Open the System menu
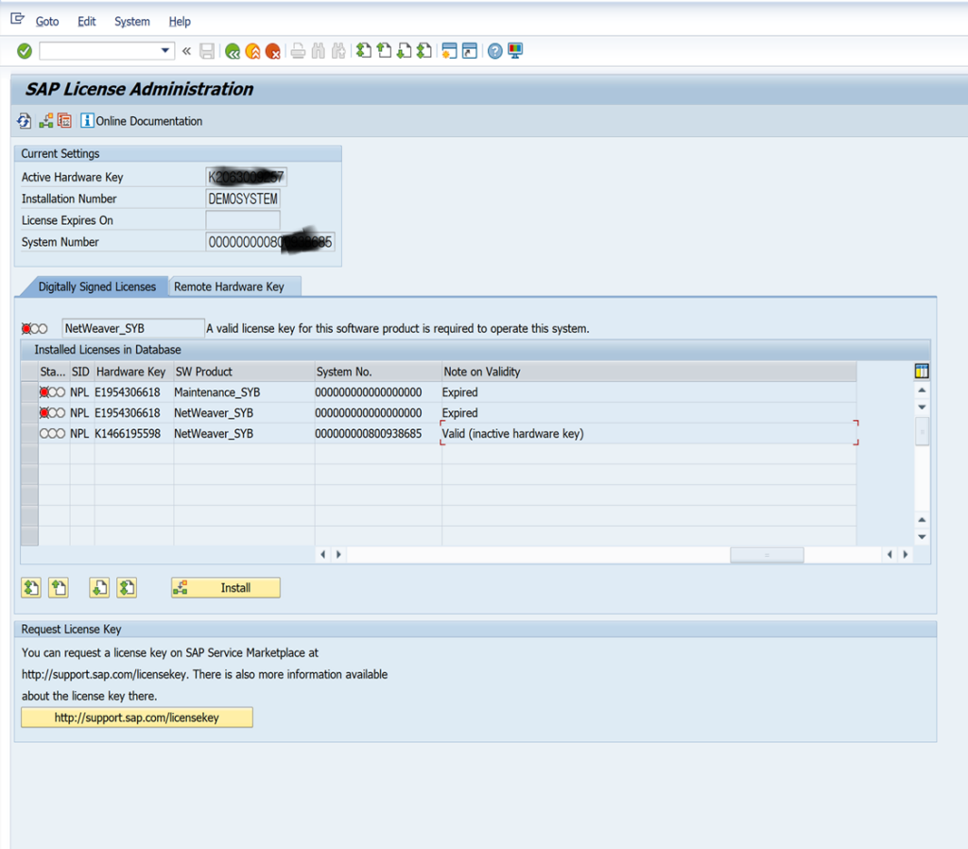The height and width of the screenshot is (849, 968). tap(132, 21)
